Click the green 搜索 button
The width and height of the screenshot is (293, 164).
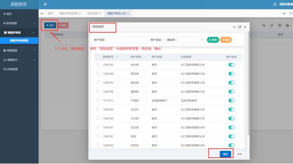(213, 40)
